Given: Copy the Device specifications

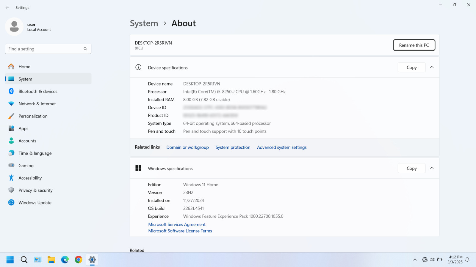Looking at the screenshot, I should [x=412, y=67].
